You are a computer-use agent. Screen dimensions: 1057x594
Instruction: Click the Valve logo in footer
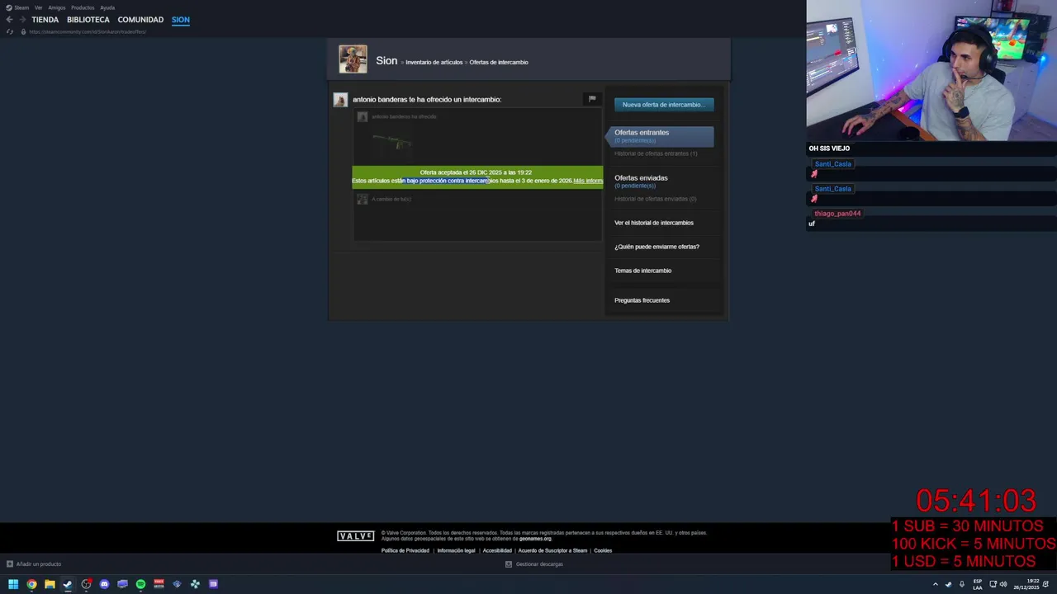coord(356,536)
